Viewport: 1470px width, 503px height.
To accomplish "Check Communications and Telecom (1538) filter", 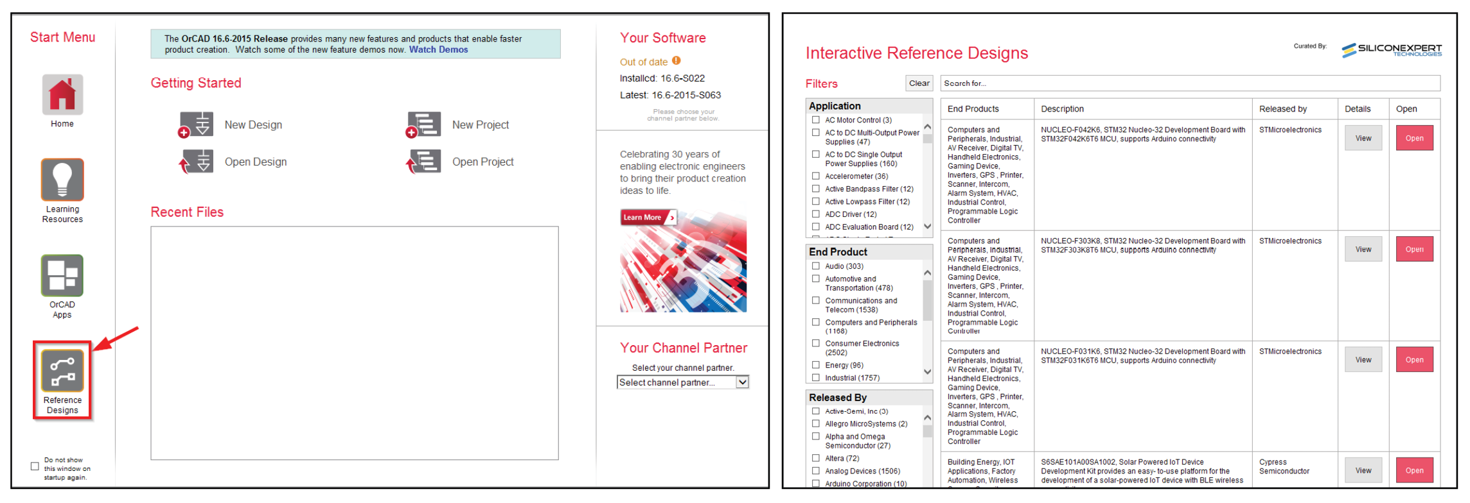I will (x=816, y=300).
